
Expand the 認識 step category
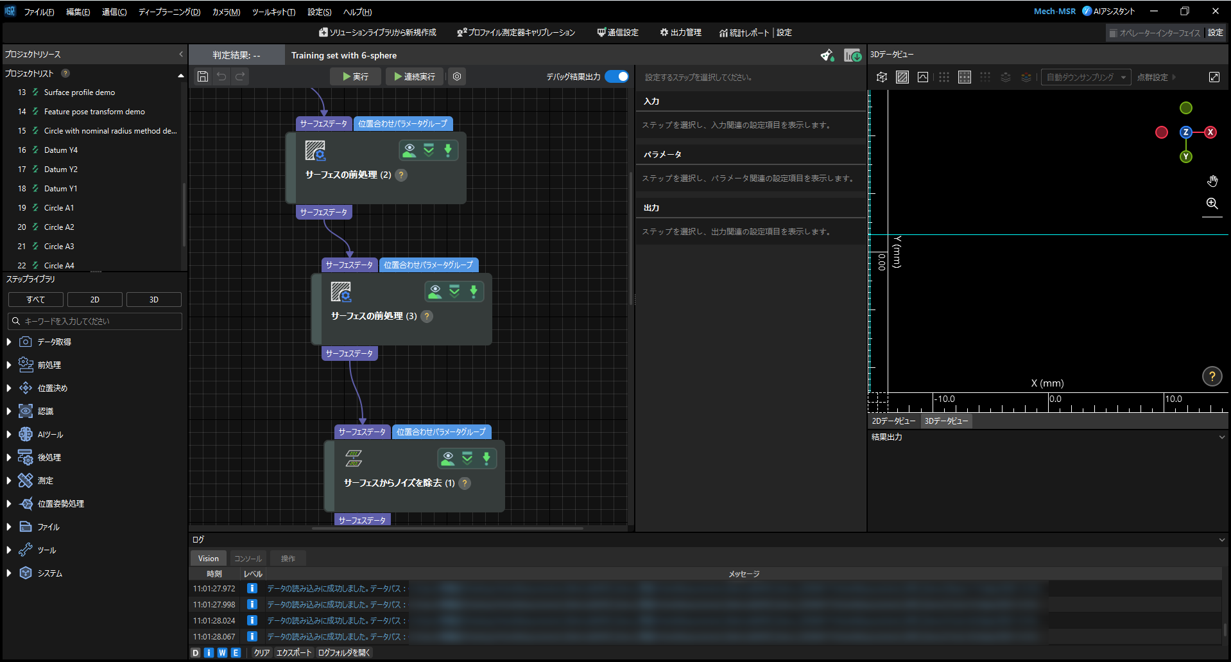point(9,411)
